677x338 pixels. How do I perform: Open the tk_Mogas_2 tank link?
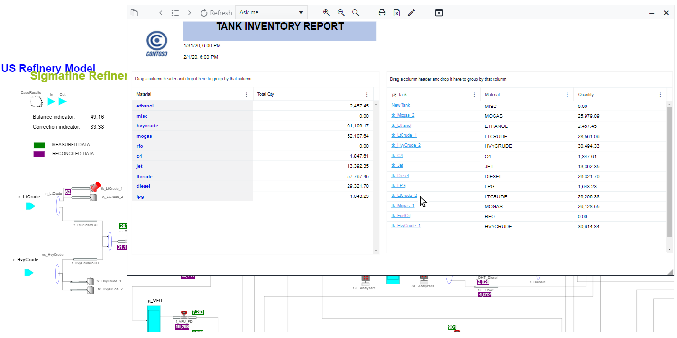pos(403,115)
